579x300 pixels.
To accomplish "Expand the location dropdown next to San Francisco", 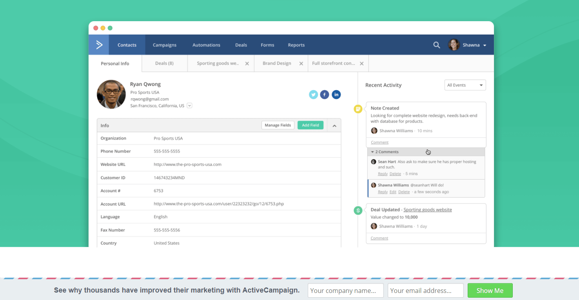I will pyautogui.click(x=189, y=105).
